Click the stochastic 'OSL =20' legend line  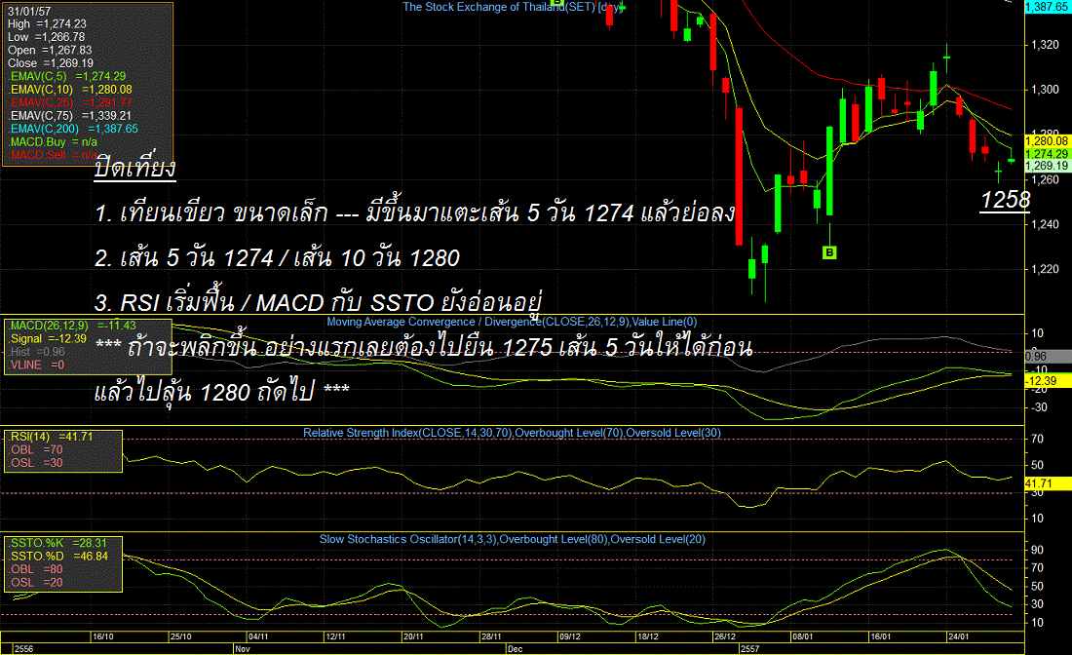(x=36, y=582)
